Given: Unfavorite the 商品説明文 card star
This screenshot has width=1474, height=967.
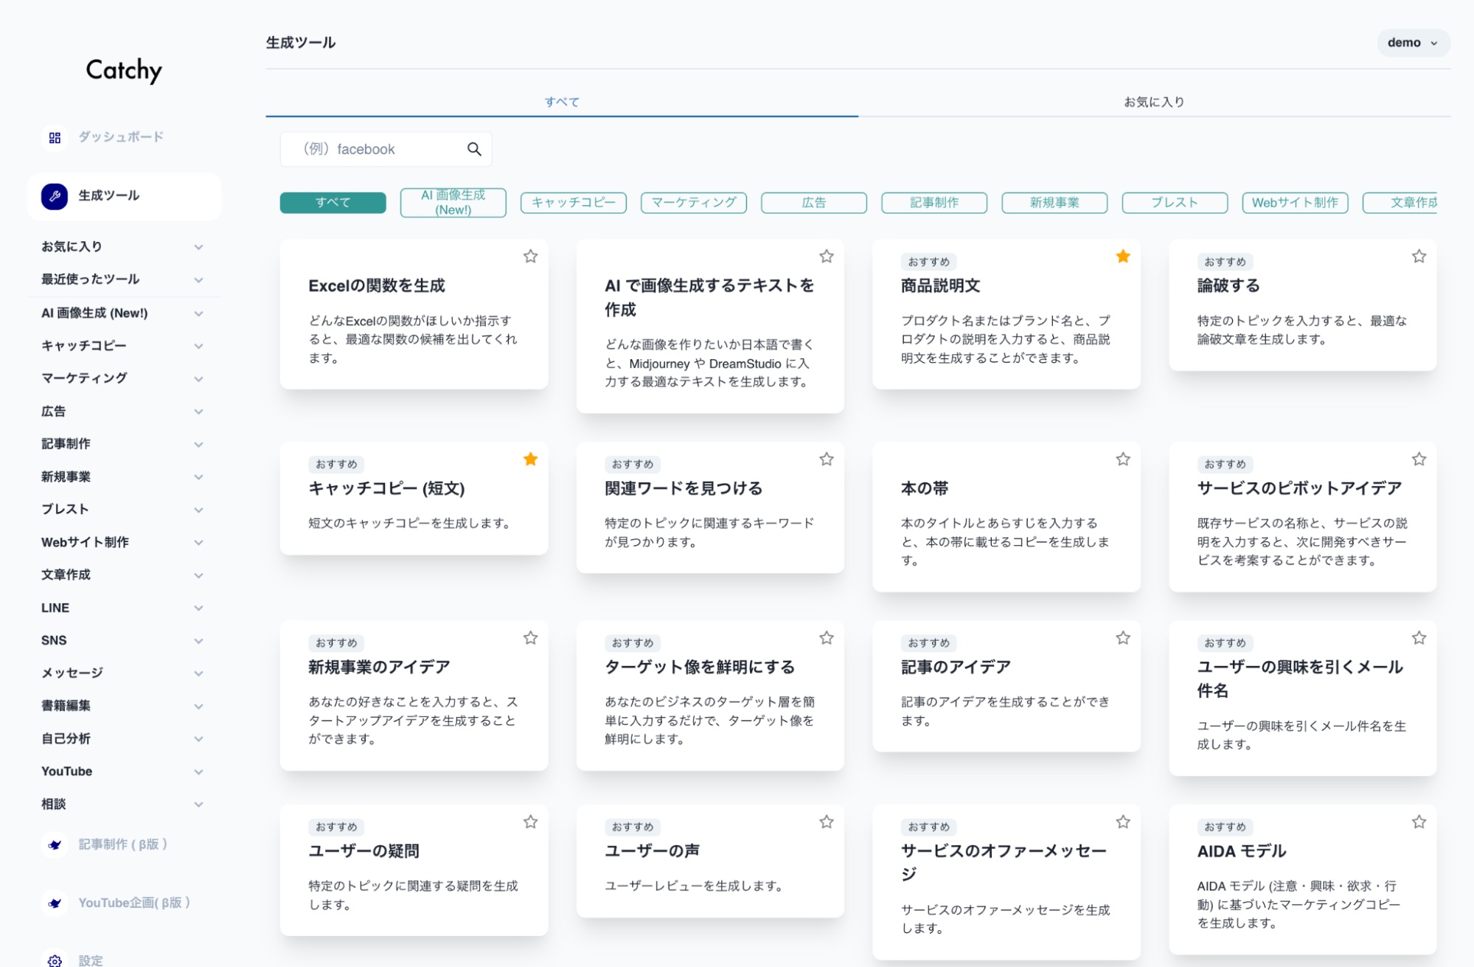Looking at the screenshot, I should click(1122, 257).
